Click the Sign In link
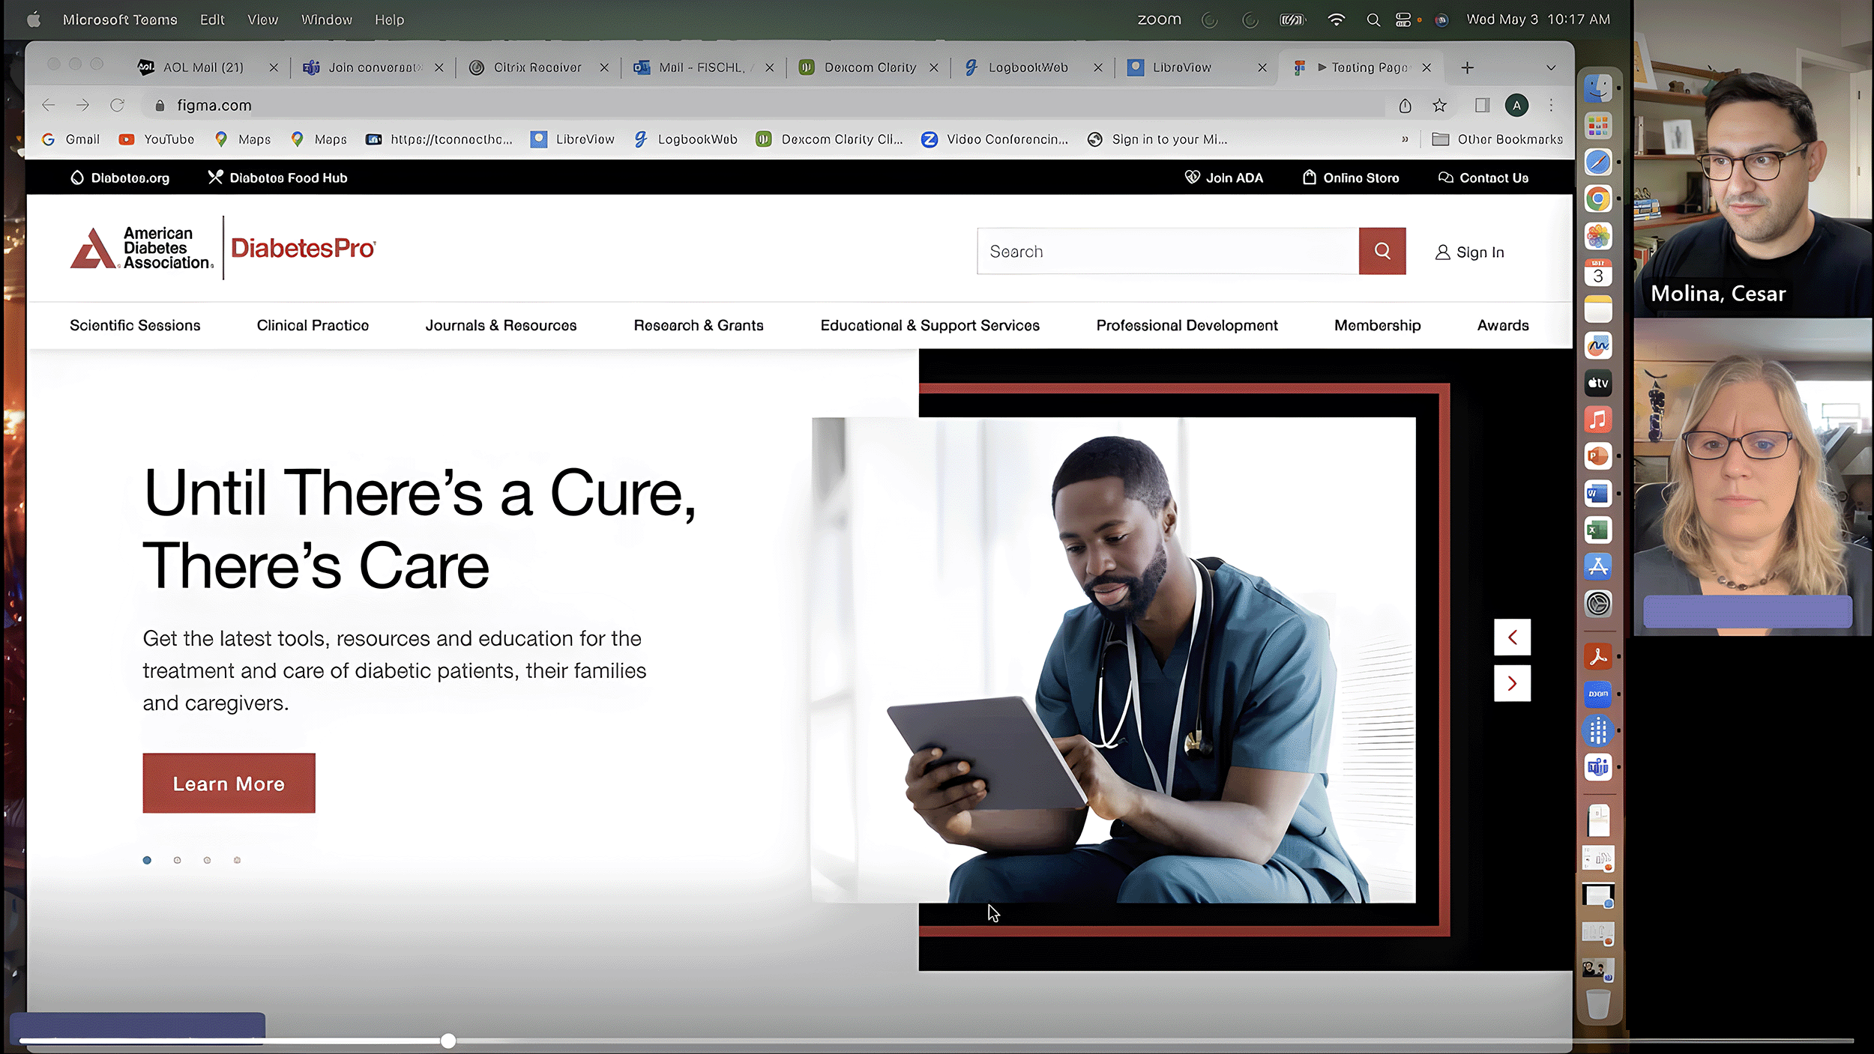Viewport: 1874px width, 1054px height. point(1469,252)
